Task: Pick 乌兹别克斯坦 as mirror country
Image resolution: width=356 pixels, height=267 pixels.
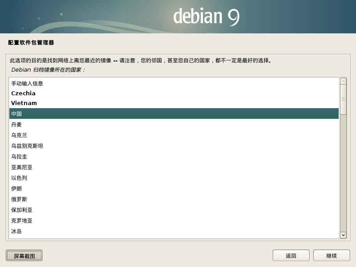Action: [174, 146]
